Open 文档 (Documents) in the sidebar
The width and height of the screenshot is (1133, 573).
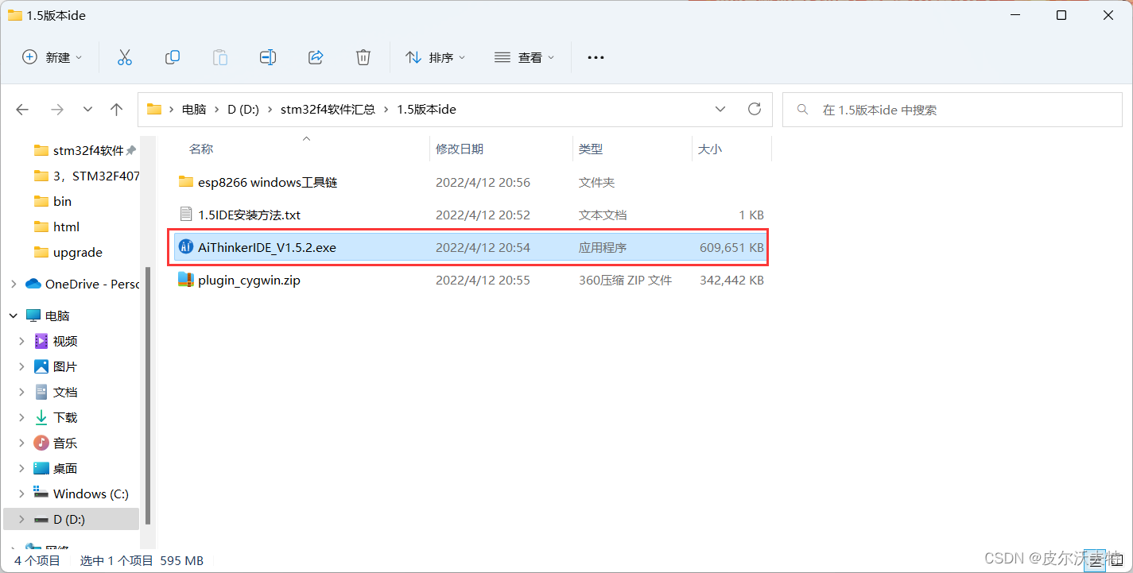[x=65, y=392]
